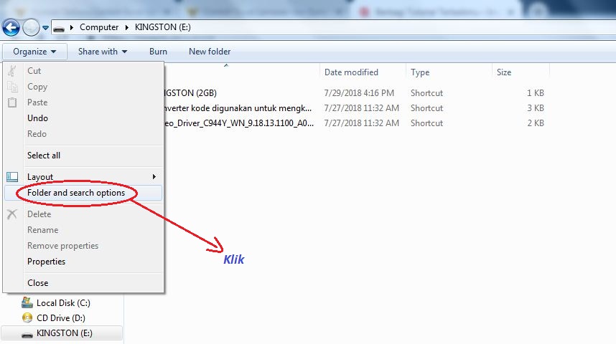Select the file about 'kode digunakan untuk mengk...'
The height and width of the screenshot is (344, 616).
[x=238, y=108]
